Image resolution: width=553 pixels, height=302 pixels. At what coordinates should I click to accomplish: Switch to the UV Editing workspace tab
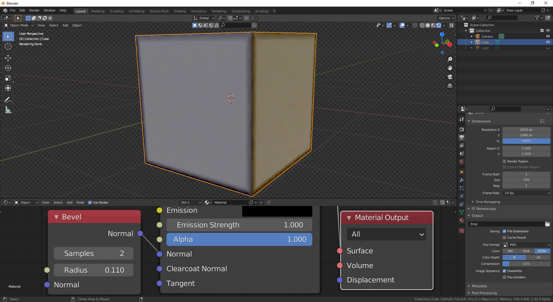(137, 11)
